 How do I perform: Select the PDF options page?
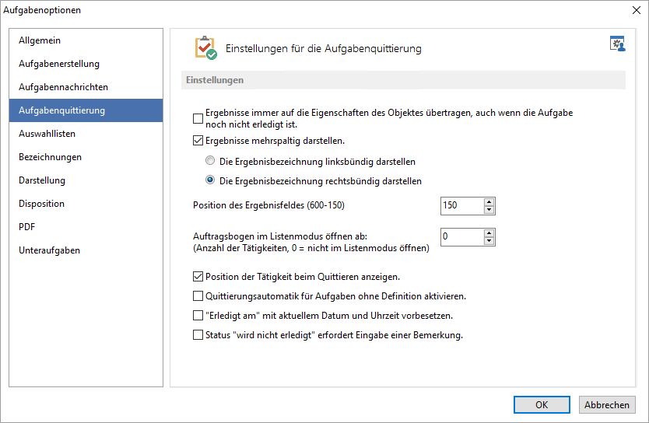tap(86, 227)
